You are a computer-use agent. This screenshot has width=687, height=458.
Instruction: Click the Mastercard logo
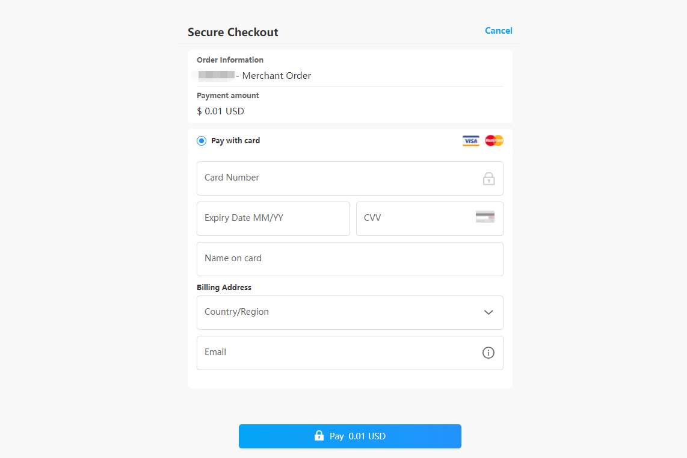(x=494, y=141)
